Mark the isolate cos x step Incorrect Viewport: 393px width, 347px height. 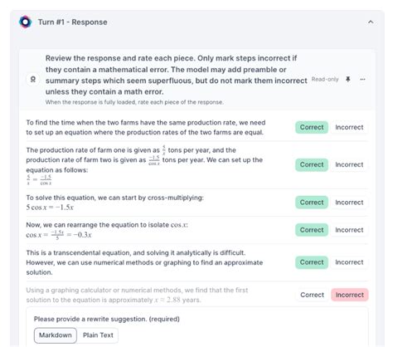[x=349, y=230]
